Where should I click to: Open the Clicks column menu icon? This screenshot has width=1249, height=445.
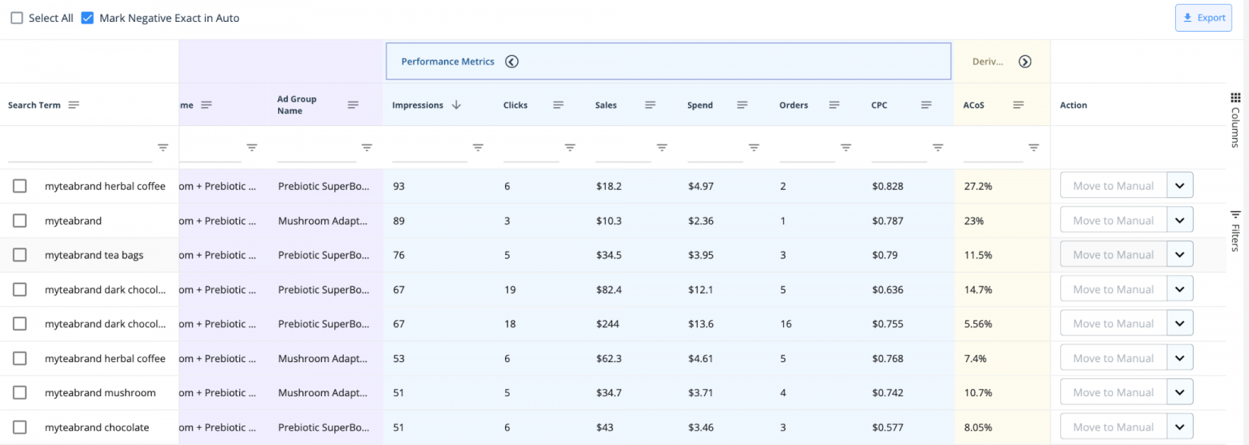coord(559,105)
